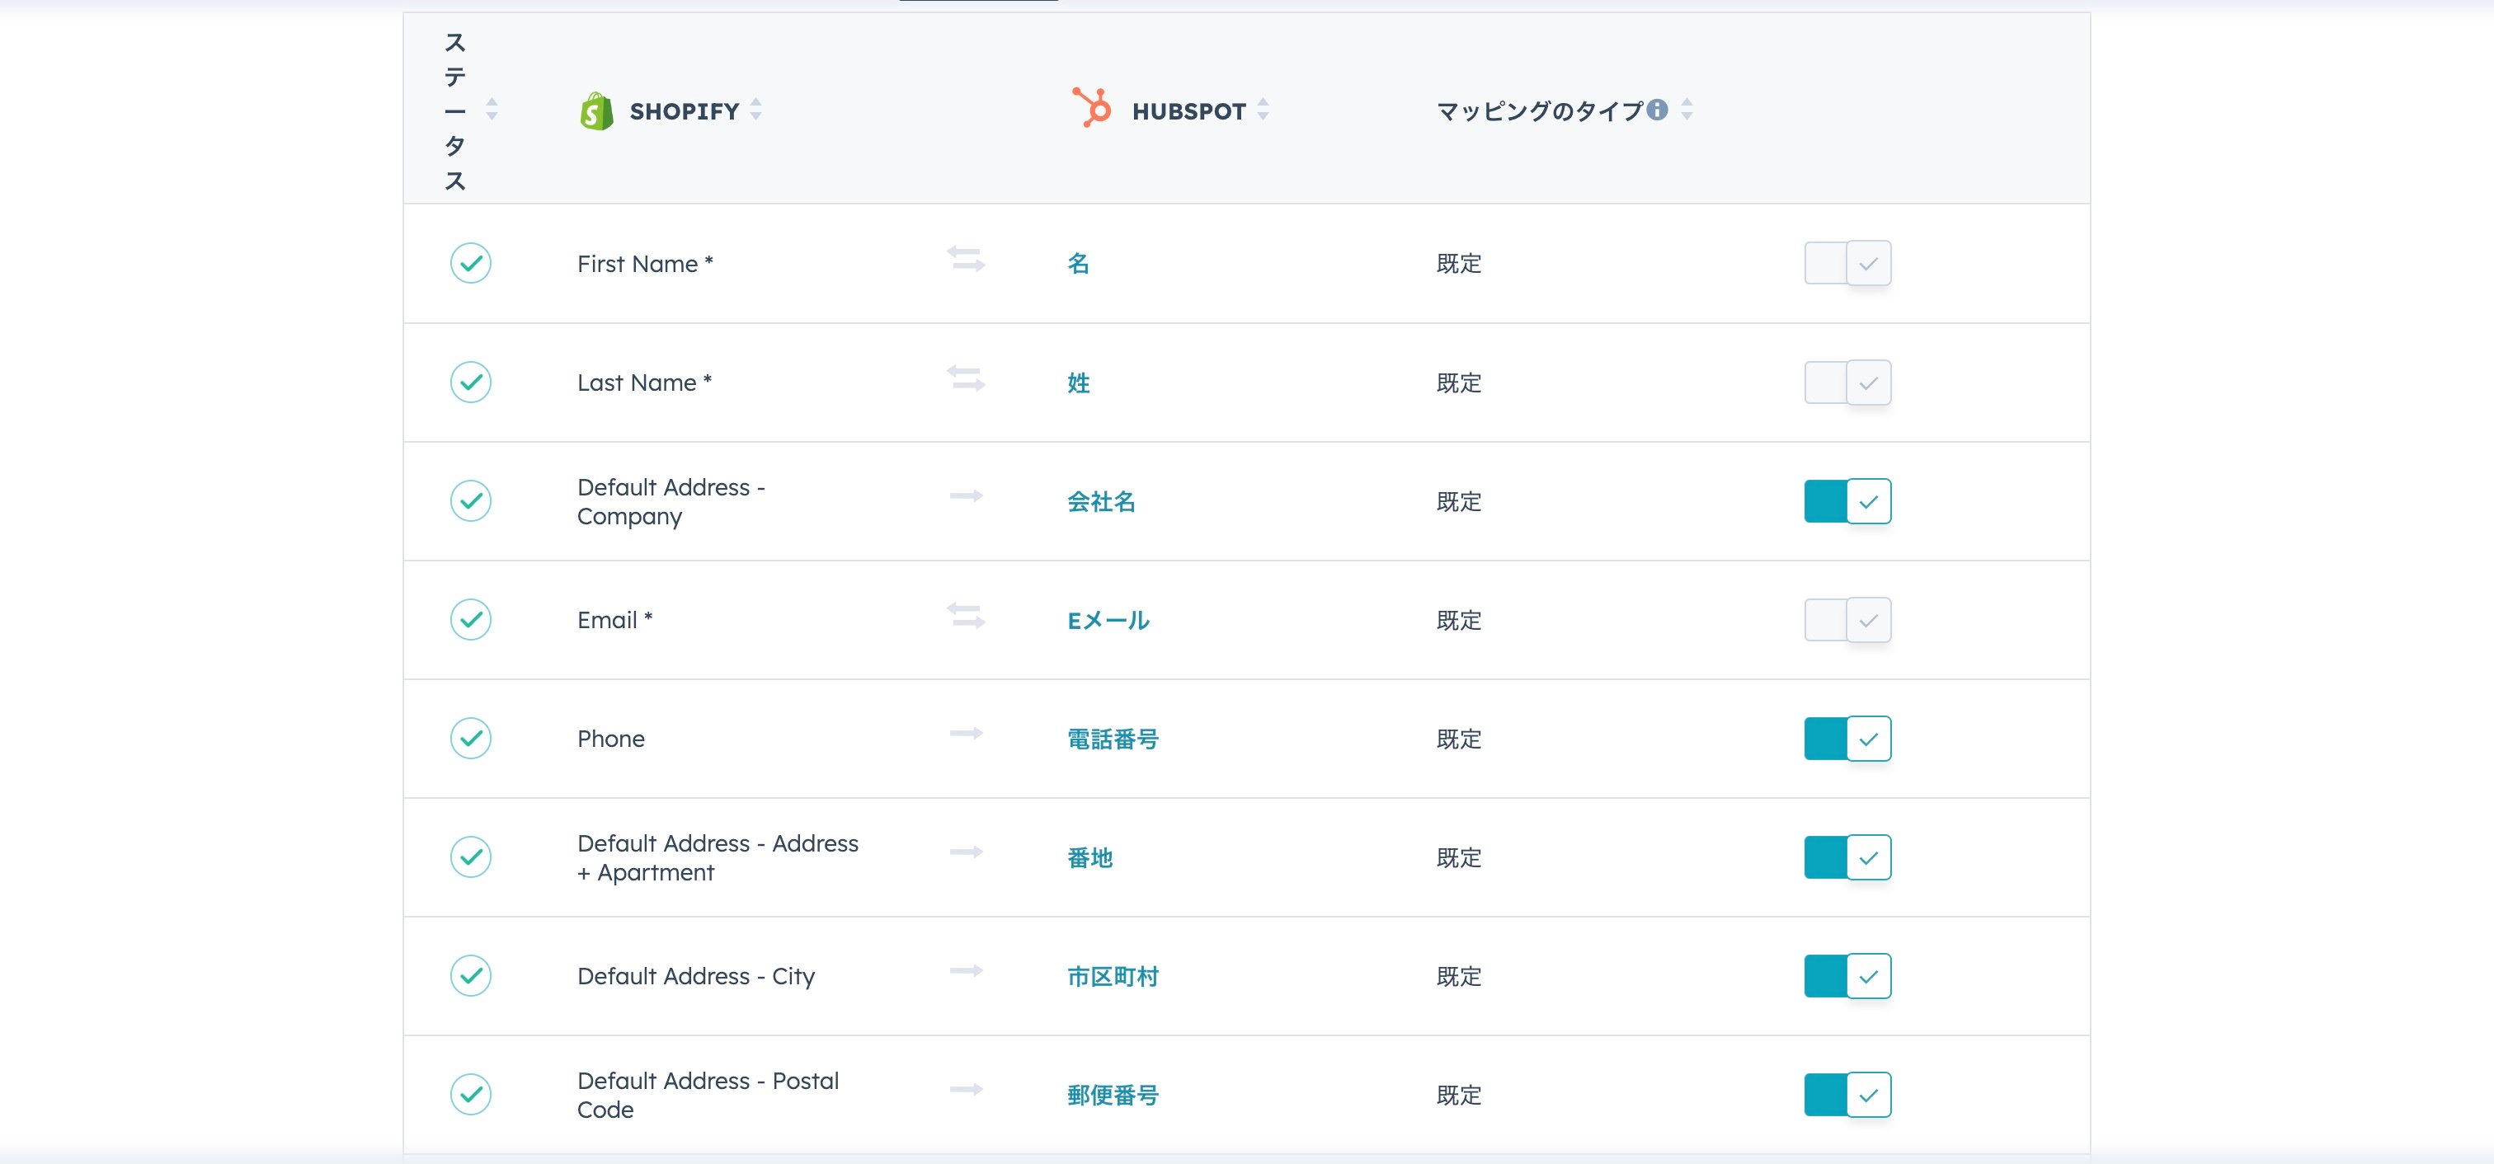
Task: Sort by the ステータス column arrows
Action: point(492,108)
